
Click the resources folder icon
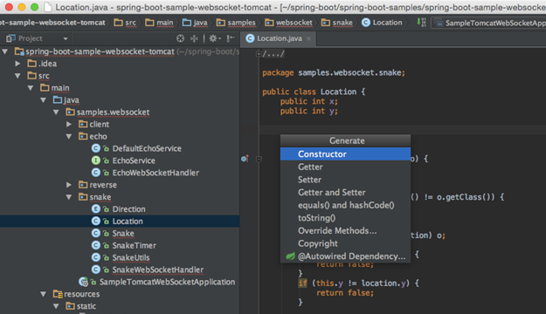coord(58,294)
